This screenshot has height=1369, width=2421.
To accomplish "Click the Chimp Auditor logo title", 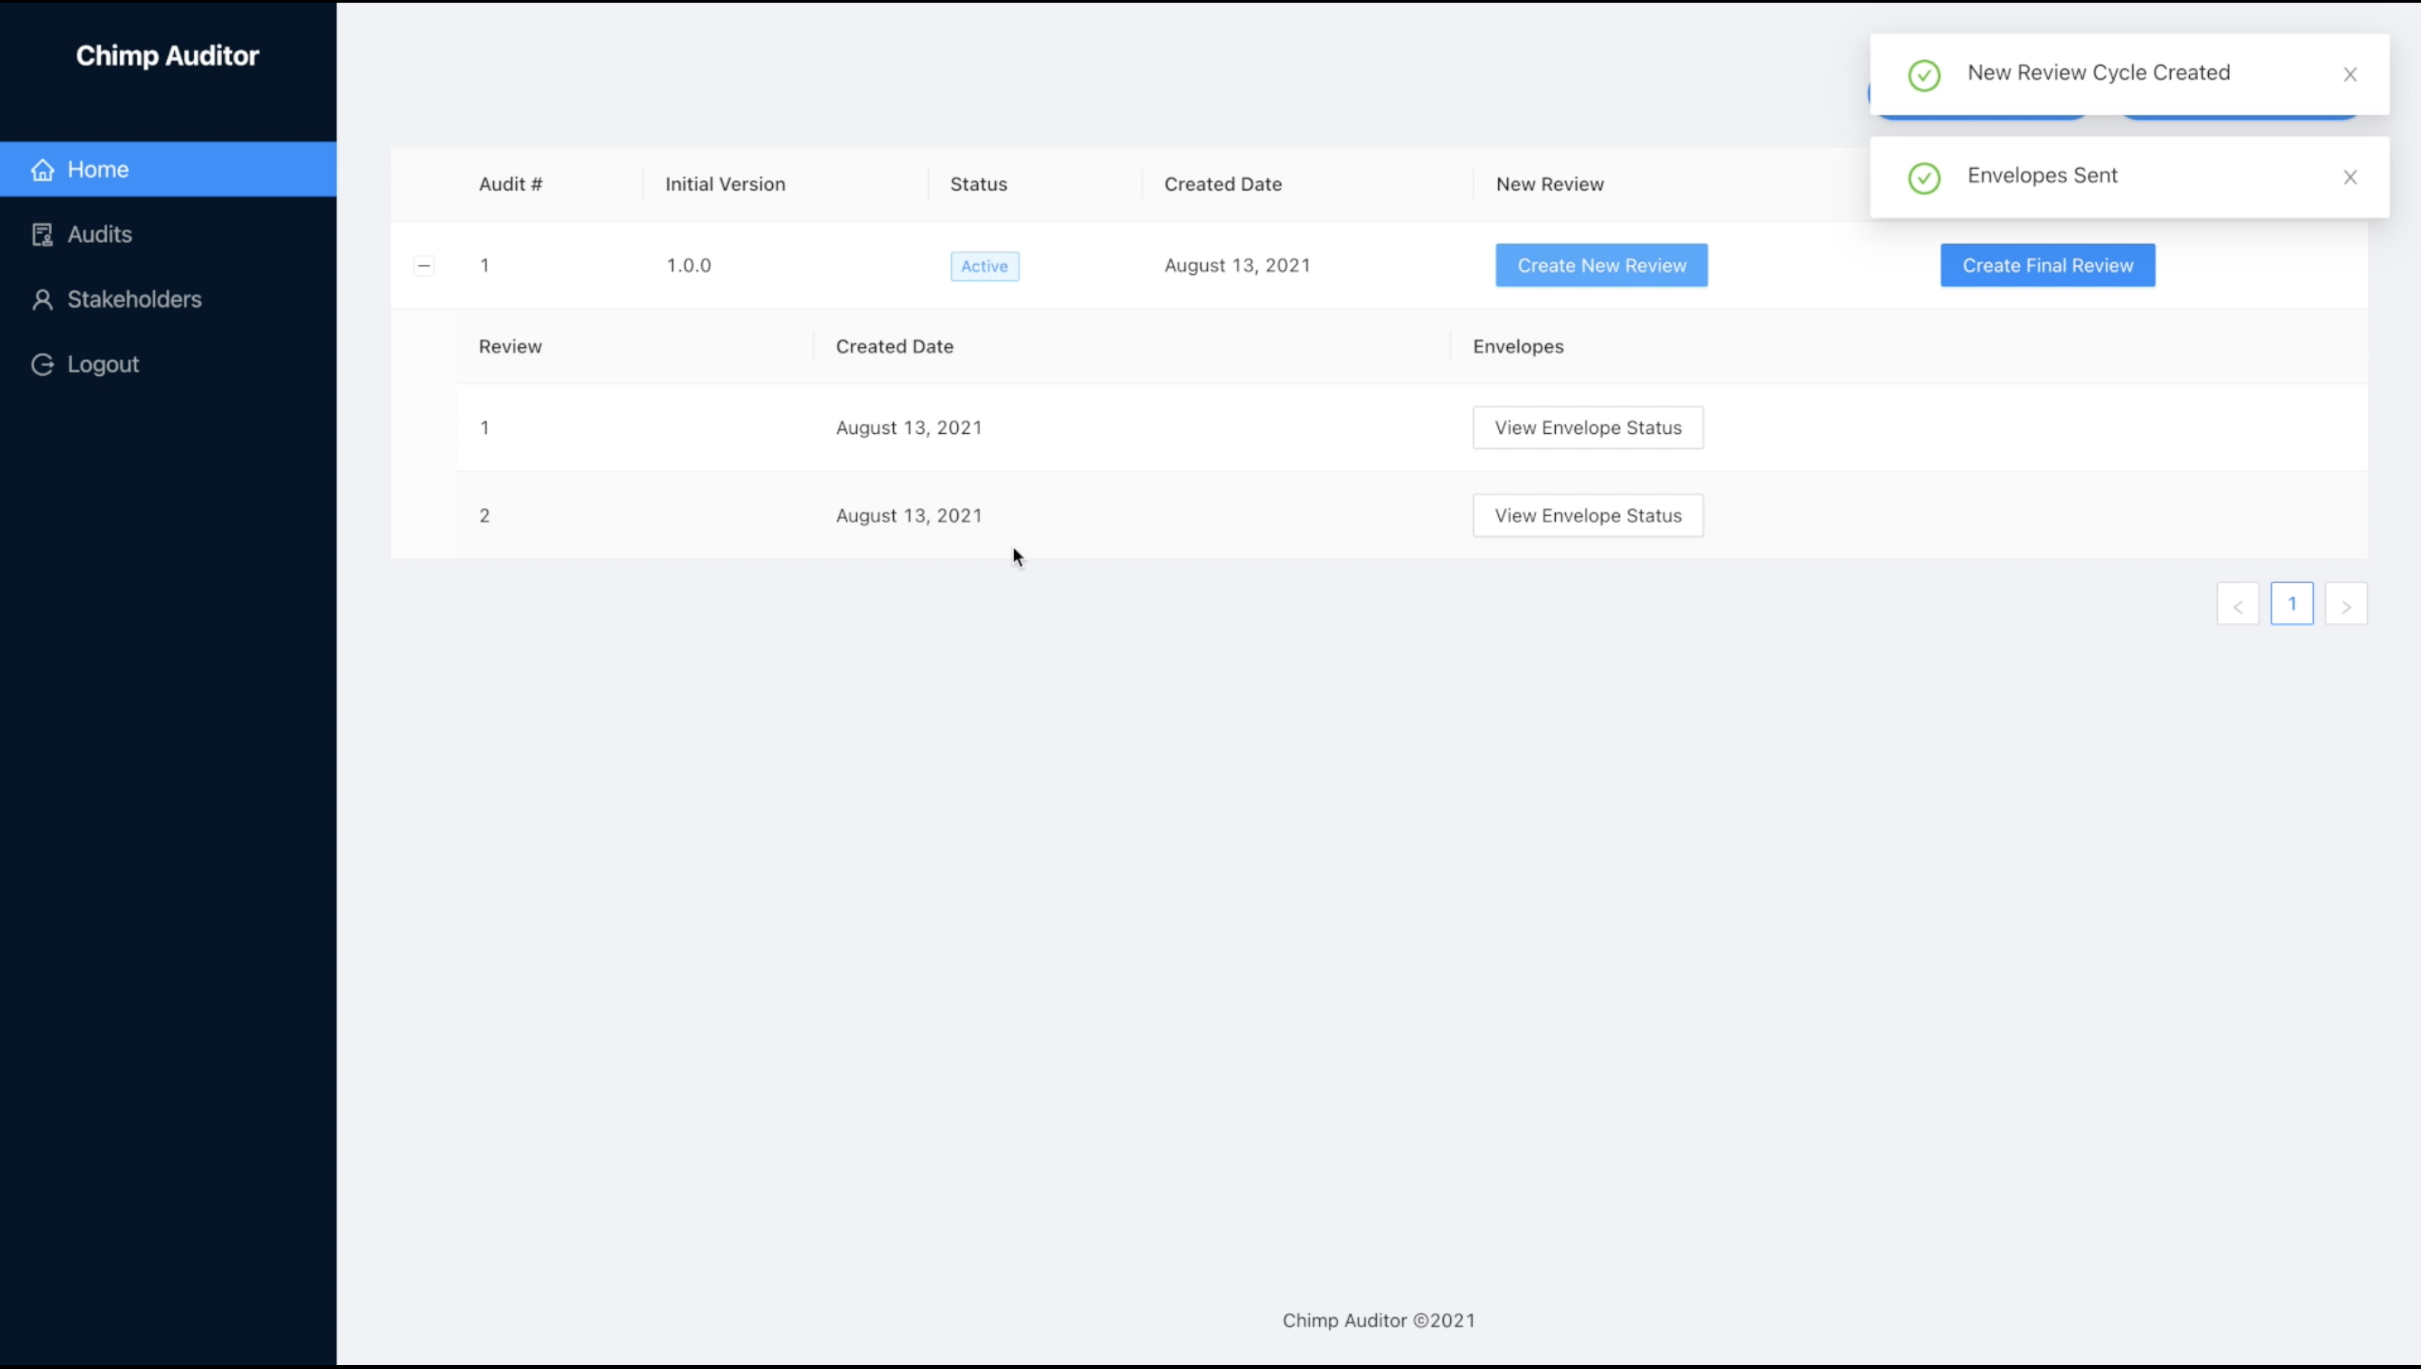I will pos(168,55).
